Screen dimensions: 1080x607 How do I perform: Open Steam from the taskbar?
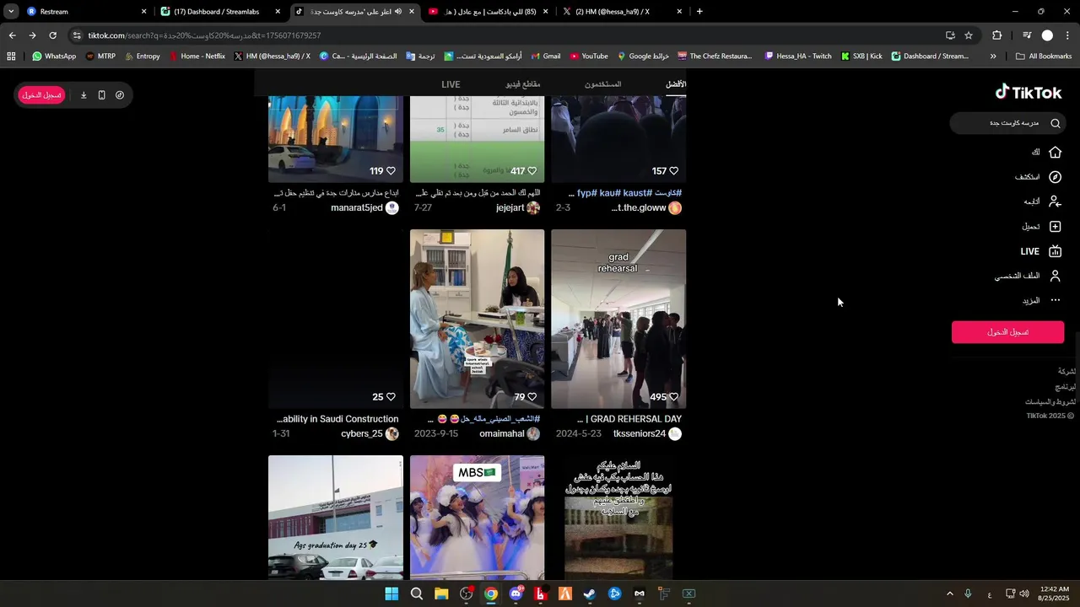tap(590, 594)
